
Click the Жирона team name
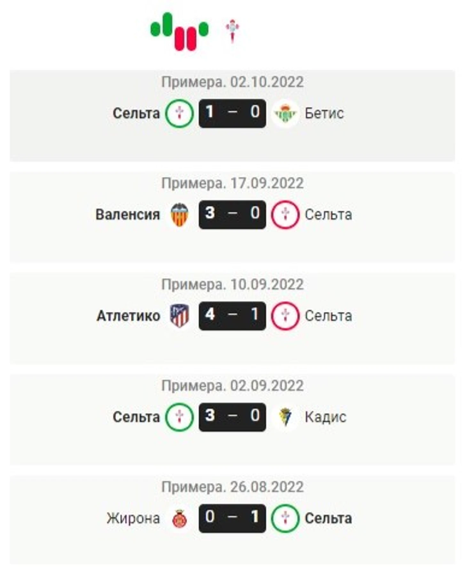click(x=133, y=518)
